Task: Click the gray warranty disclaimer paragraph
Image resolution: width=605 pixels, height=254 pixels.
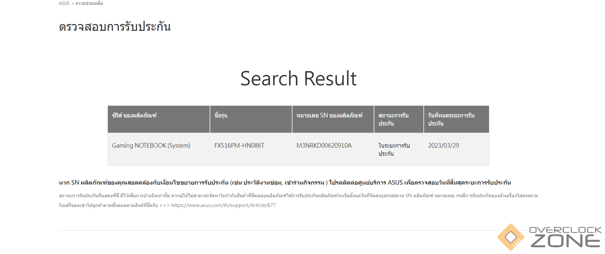Action: [x=298, y=200]
